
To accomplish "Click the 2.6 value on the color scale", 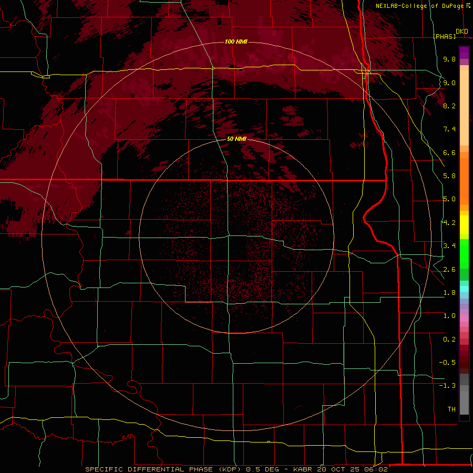I will 449,270.
